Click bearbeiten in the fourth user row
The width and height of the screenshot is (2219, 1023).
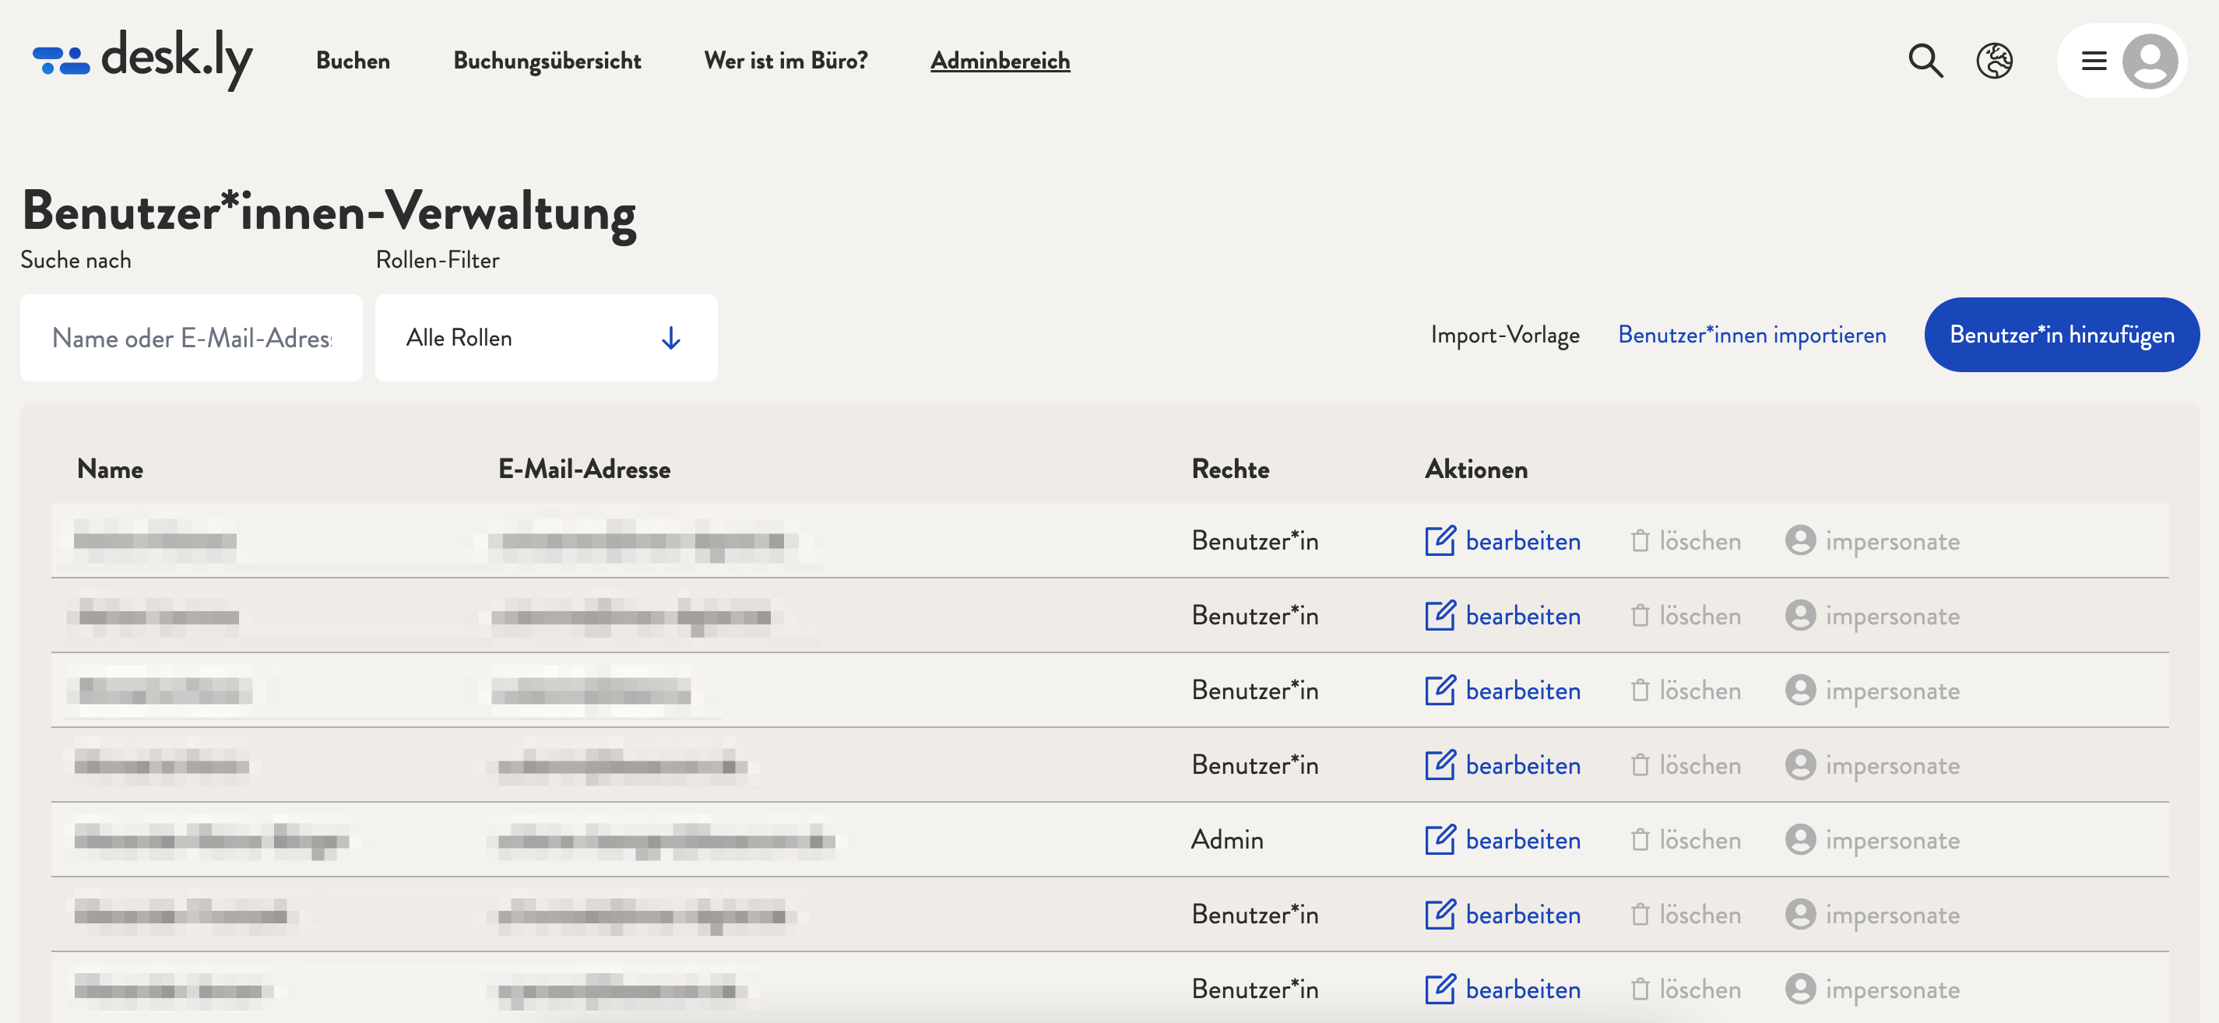[x=1523, y=765]
